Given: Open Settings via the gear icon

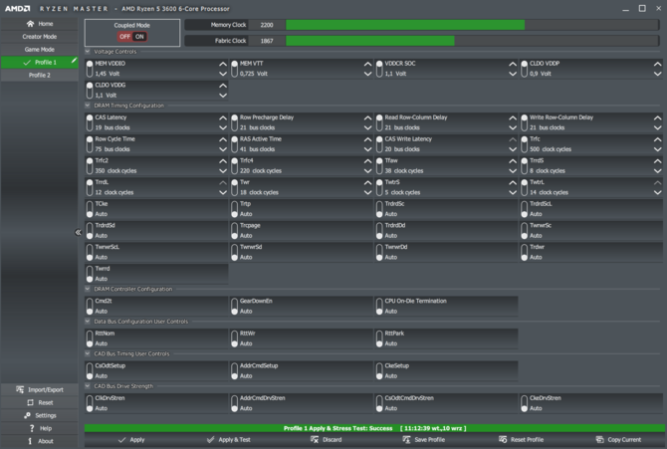Looking at the screenshot, I should [27, 415].
